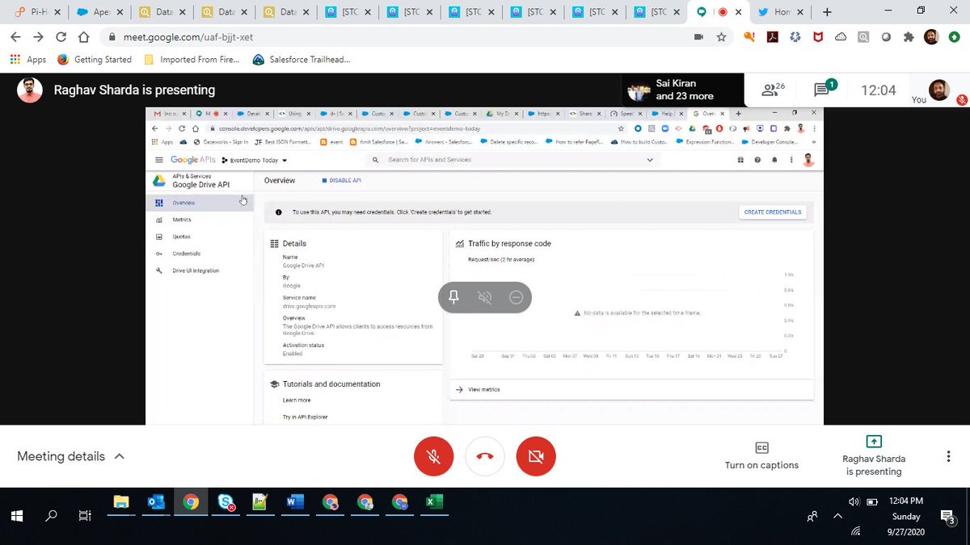Open Getting Started bookmark

pos(95,60)
